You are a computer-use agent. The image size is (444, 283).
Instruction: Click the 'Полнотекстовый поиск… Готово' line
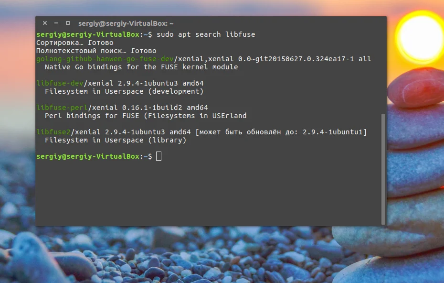click(x=96, y=51)
